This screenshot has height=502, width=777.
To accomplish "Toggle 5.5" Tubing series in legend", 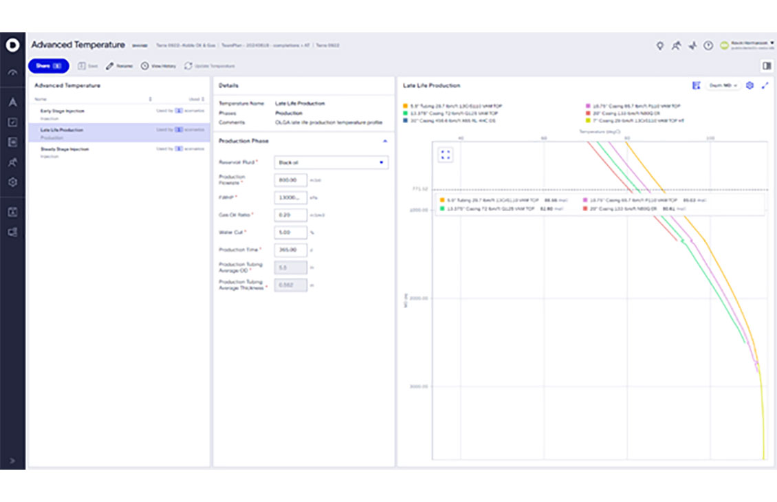I will [405, 107].
